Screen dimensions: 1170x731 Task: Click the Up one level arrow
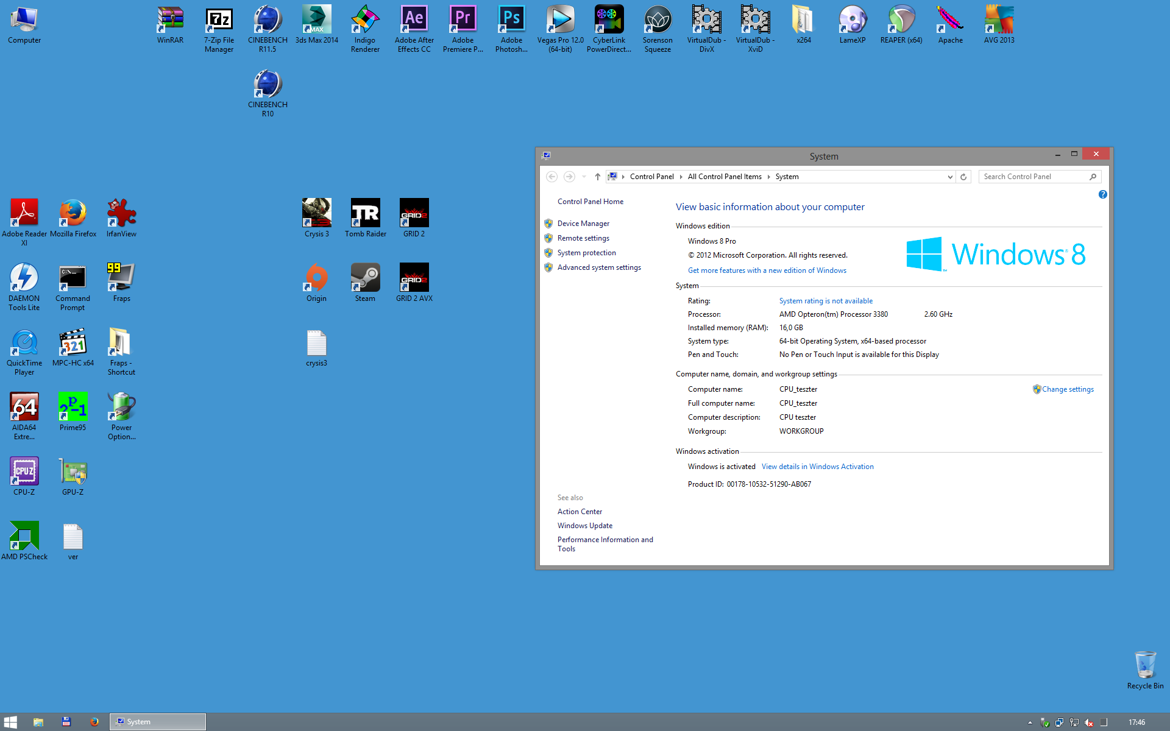[x=597, y=177]
